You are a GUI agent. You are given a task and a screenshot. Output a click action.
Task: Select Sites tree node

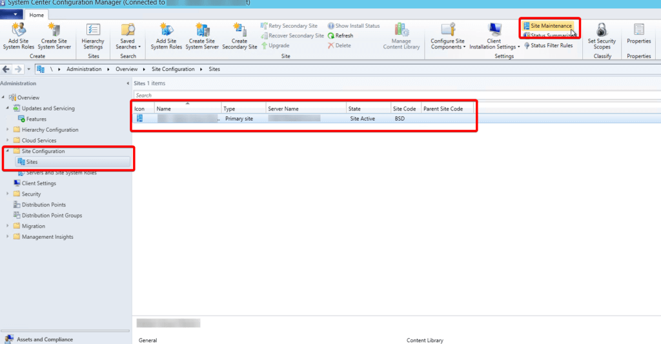[x=72, y=162]
